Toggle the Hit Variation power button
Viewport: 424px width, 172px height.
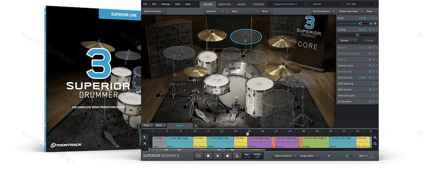pos(370,102)
